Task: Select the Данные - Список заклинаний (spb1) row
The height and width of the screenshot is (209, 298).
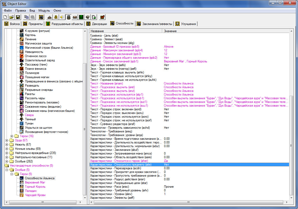Action: [x=189, y=61]
